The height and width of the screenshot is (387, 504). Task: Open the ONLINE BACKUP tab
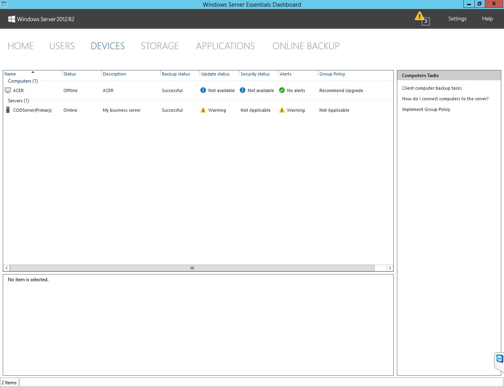[x=306, y=46]
